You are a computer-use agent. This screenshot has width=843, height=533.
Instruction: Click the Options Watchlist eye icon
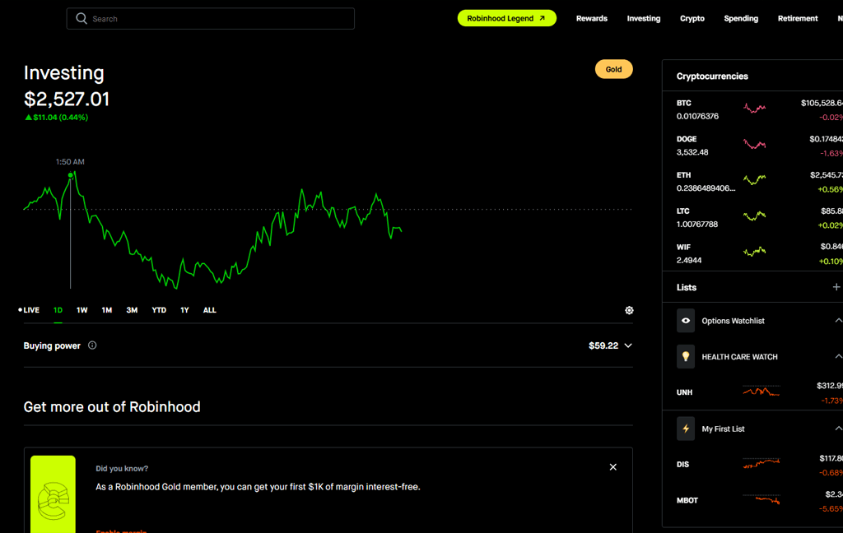coord(686,321)
